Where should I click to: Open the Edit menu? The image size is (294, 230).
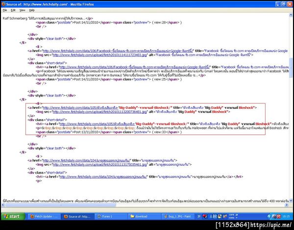(x=13, y=10)
